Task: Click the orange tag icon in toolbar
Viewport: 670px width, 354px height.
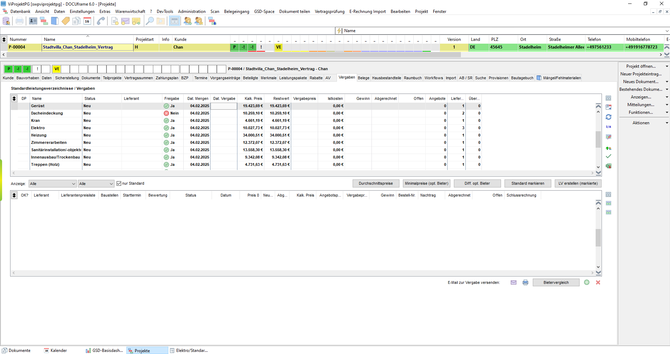Action: click(x=66, y=21)
